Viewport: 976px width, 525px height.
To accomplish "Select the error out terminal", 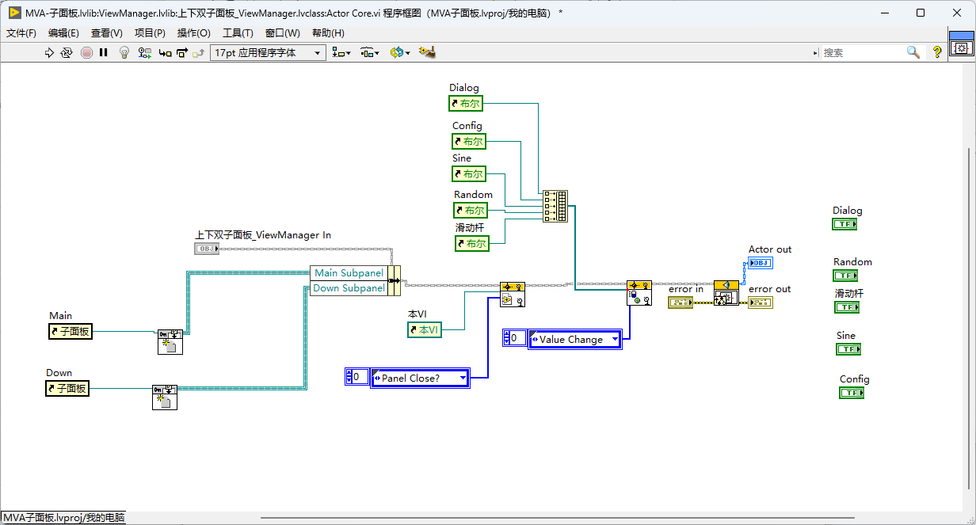I will 761,302.
